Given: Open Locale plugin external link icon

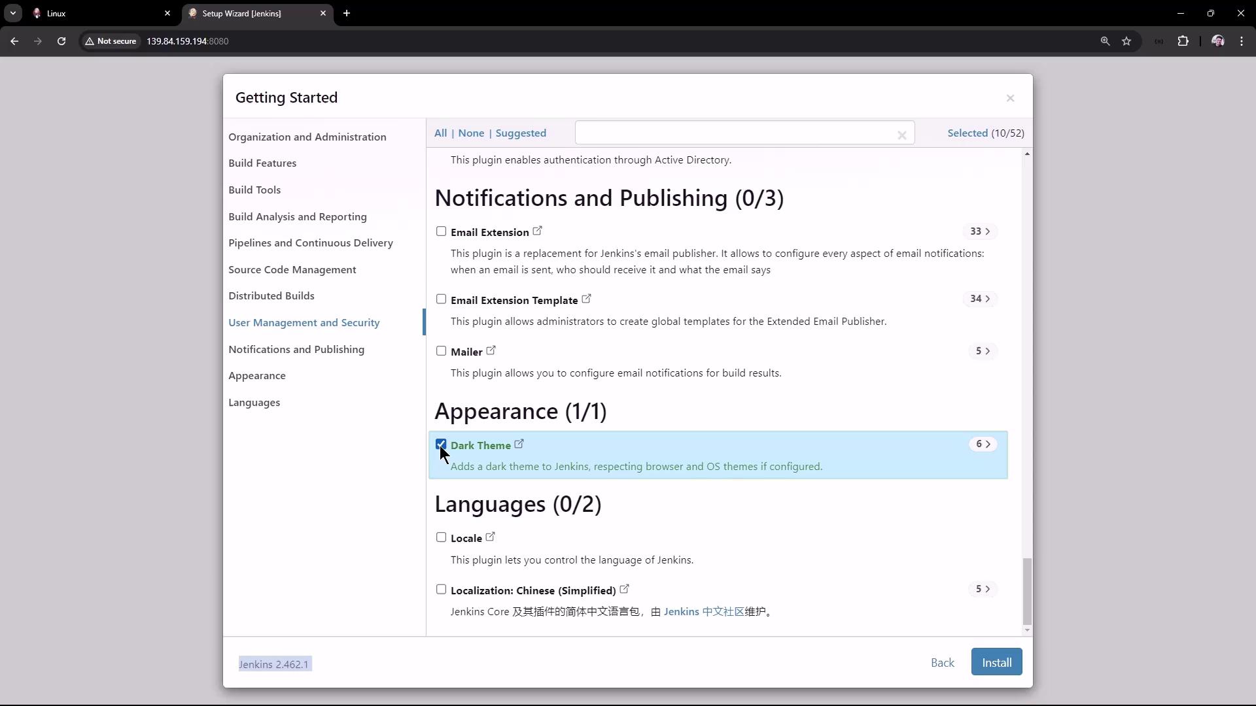Looking at the screenshot, I should [x=490, y=537].
